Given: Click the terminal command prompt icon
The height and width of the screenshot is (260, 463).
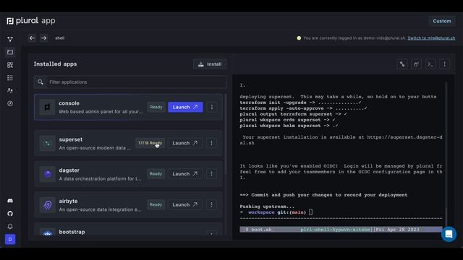Looking at the screenshot, I should [x=430, y=64].
